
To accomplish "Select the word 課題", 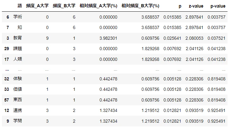I will 17,49.
